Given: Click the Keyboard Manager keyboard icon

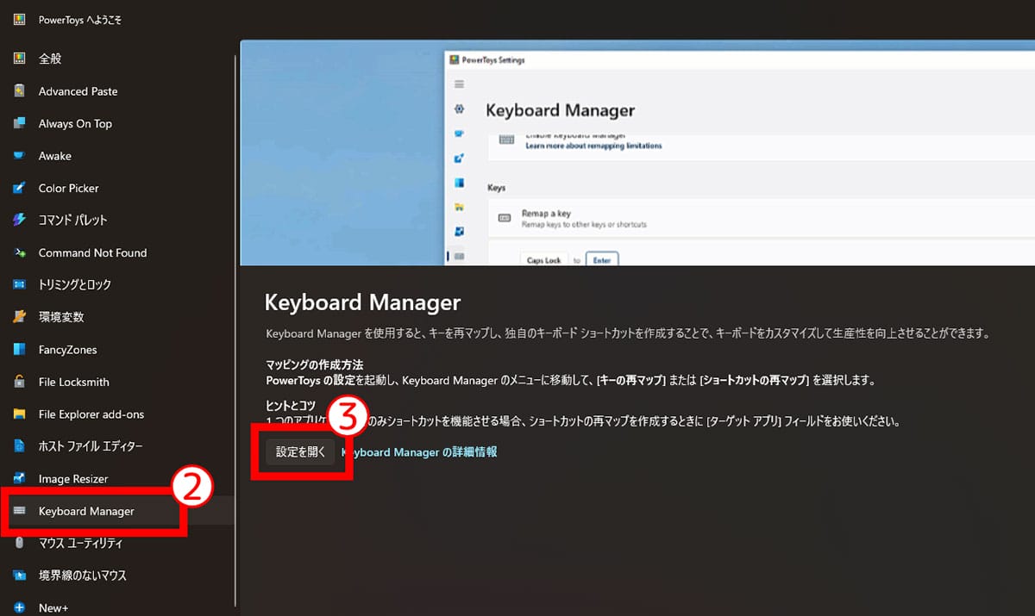Looking at the screenshot, I should [20, 511].
